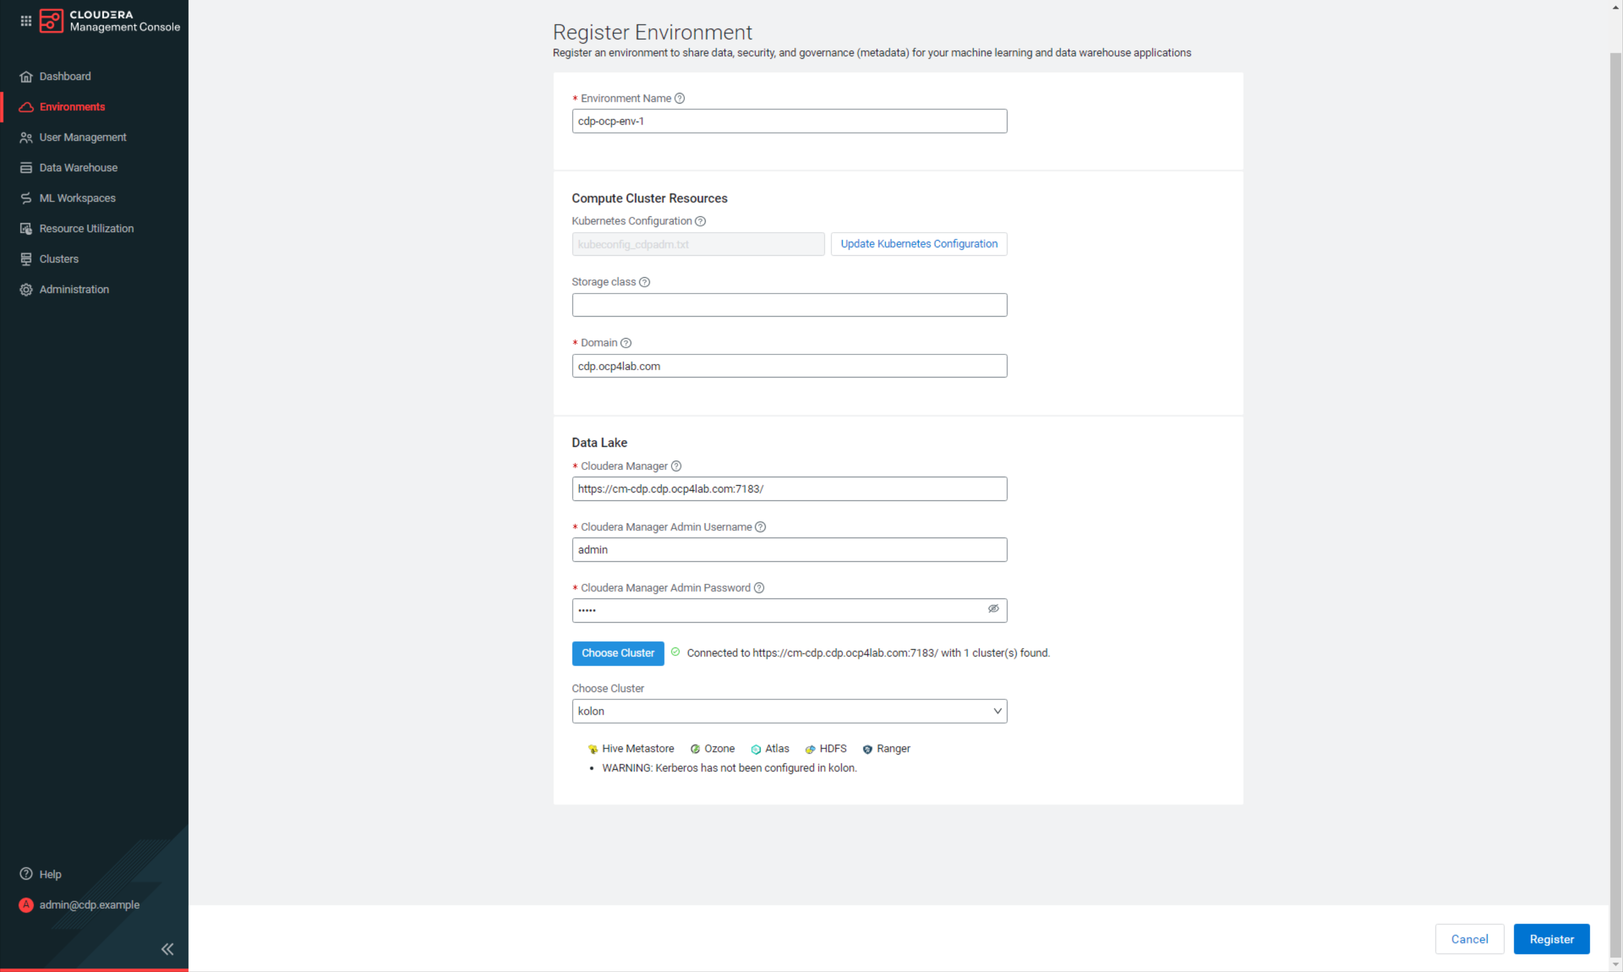
Task: Click the Domain help icon
Action: (626, 343)
